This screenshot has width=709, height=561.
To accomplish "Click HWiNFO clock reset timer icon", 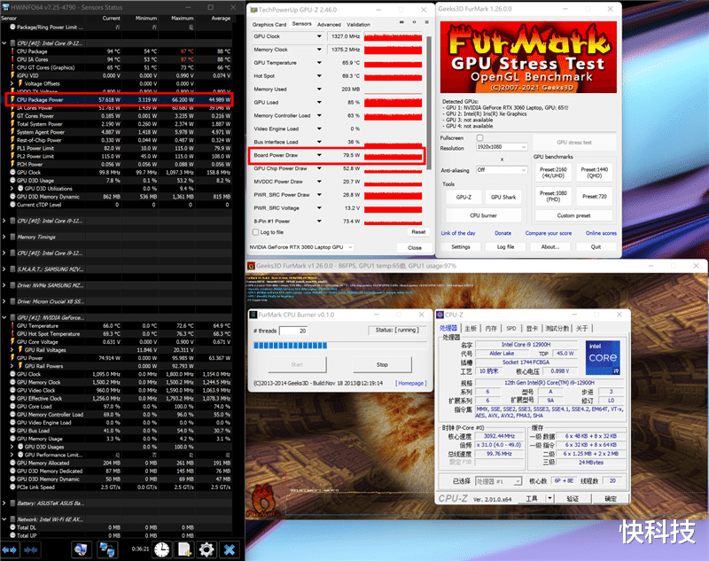I will tap(161, 549).
